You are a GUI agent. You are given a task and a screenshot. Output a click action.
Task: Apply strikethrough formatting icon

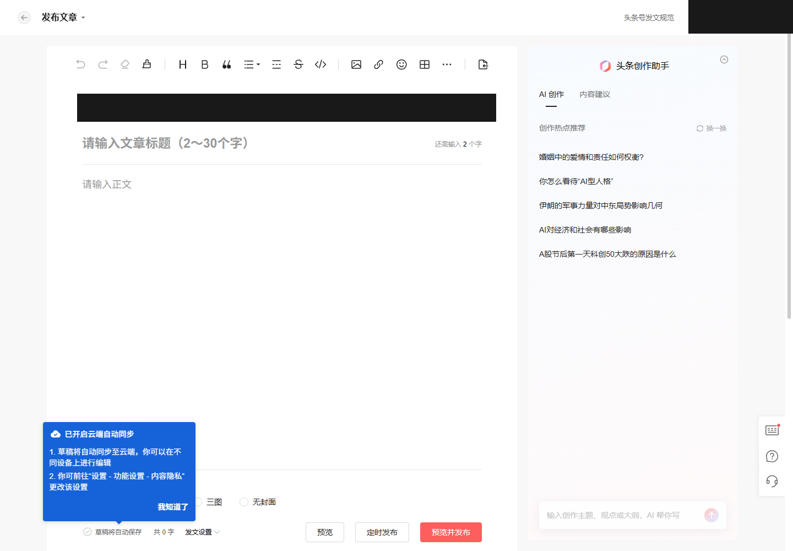click(298, 64)
